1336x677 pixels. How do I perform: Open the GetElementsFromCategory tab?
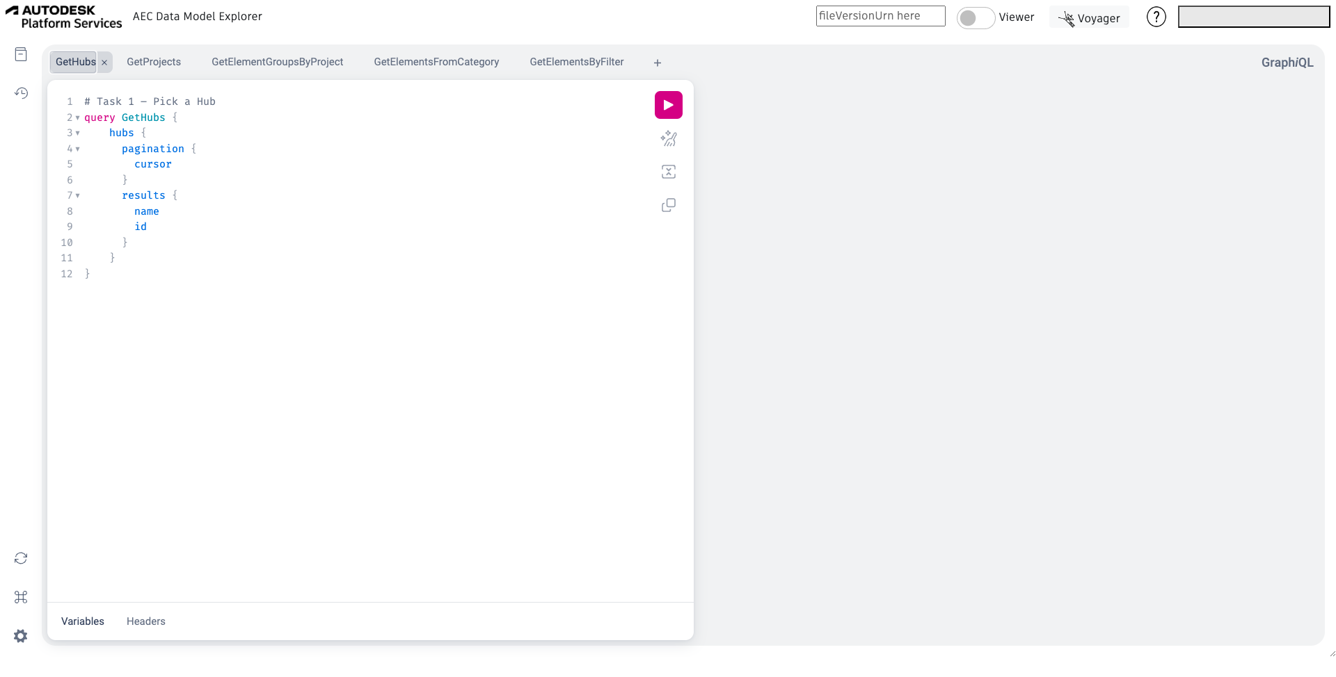(436, 62)
